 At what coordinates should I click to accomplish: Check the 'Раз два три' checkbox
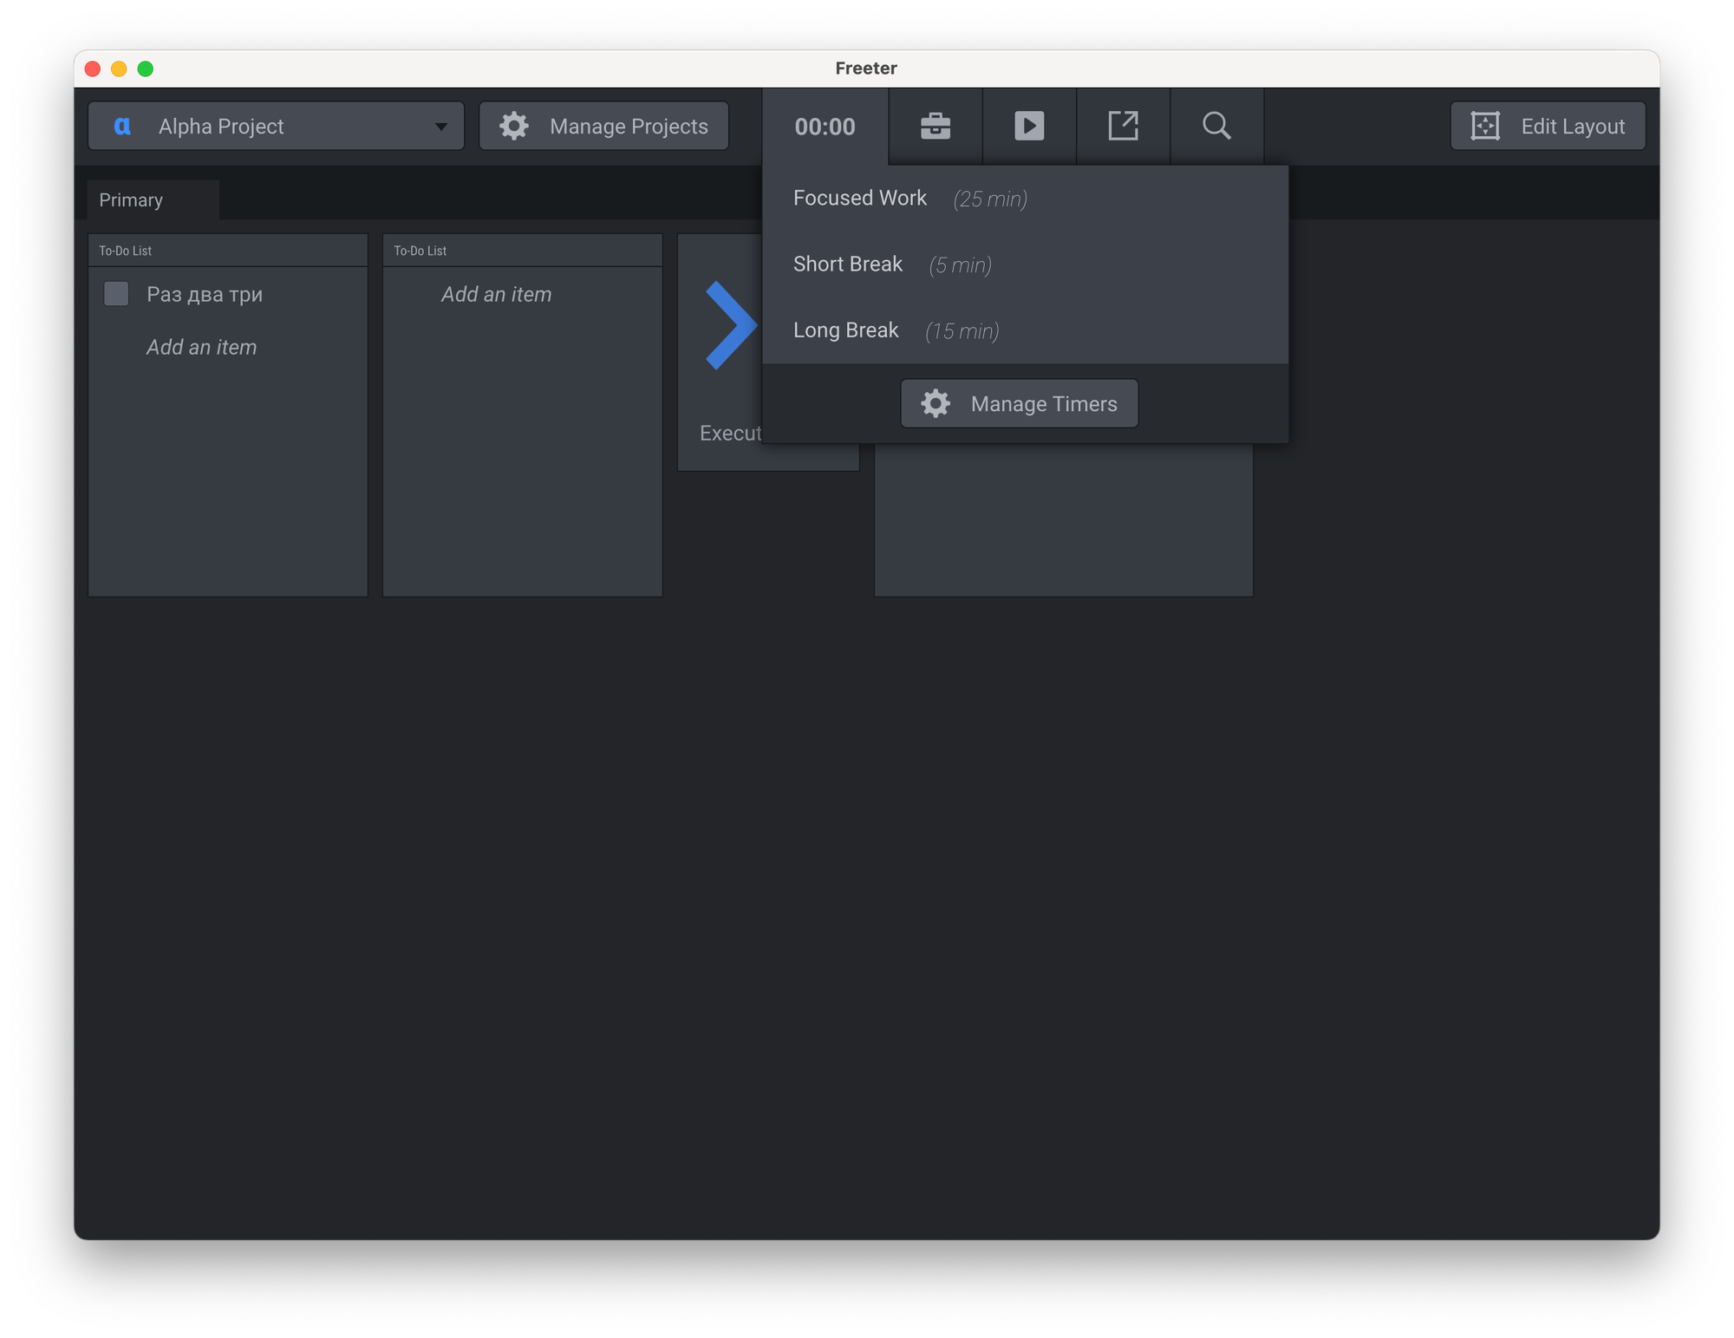click(x=116, y=294)
